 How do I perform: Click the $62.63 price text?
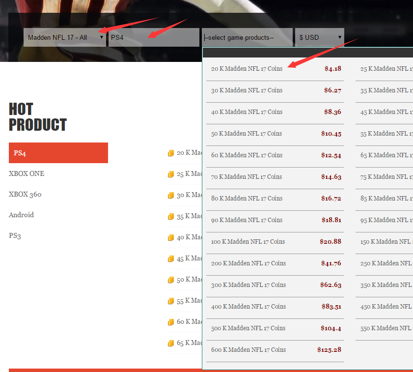330,285
